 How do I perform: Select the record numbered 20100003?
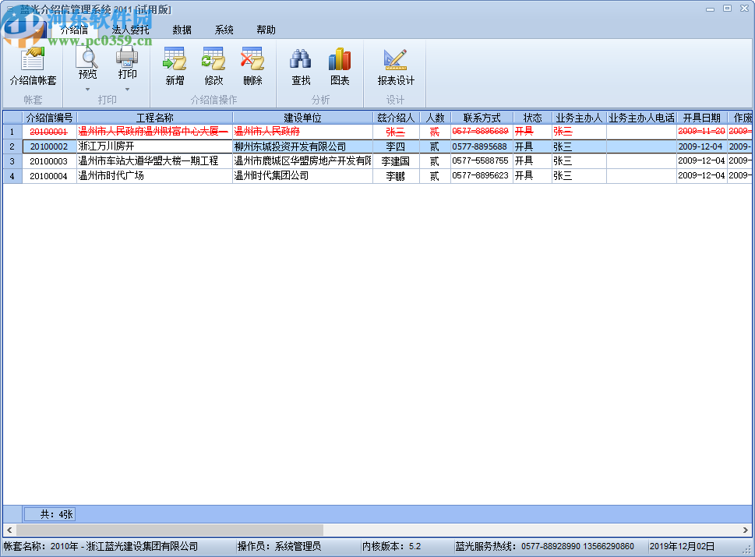pyautogui.click(x=49, y=160)
